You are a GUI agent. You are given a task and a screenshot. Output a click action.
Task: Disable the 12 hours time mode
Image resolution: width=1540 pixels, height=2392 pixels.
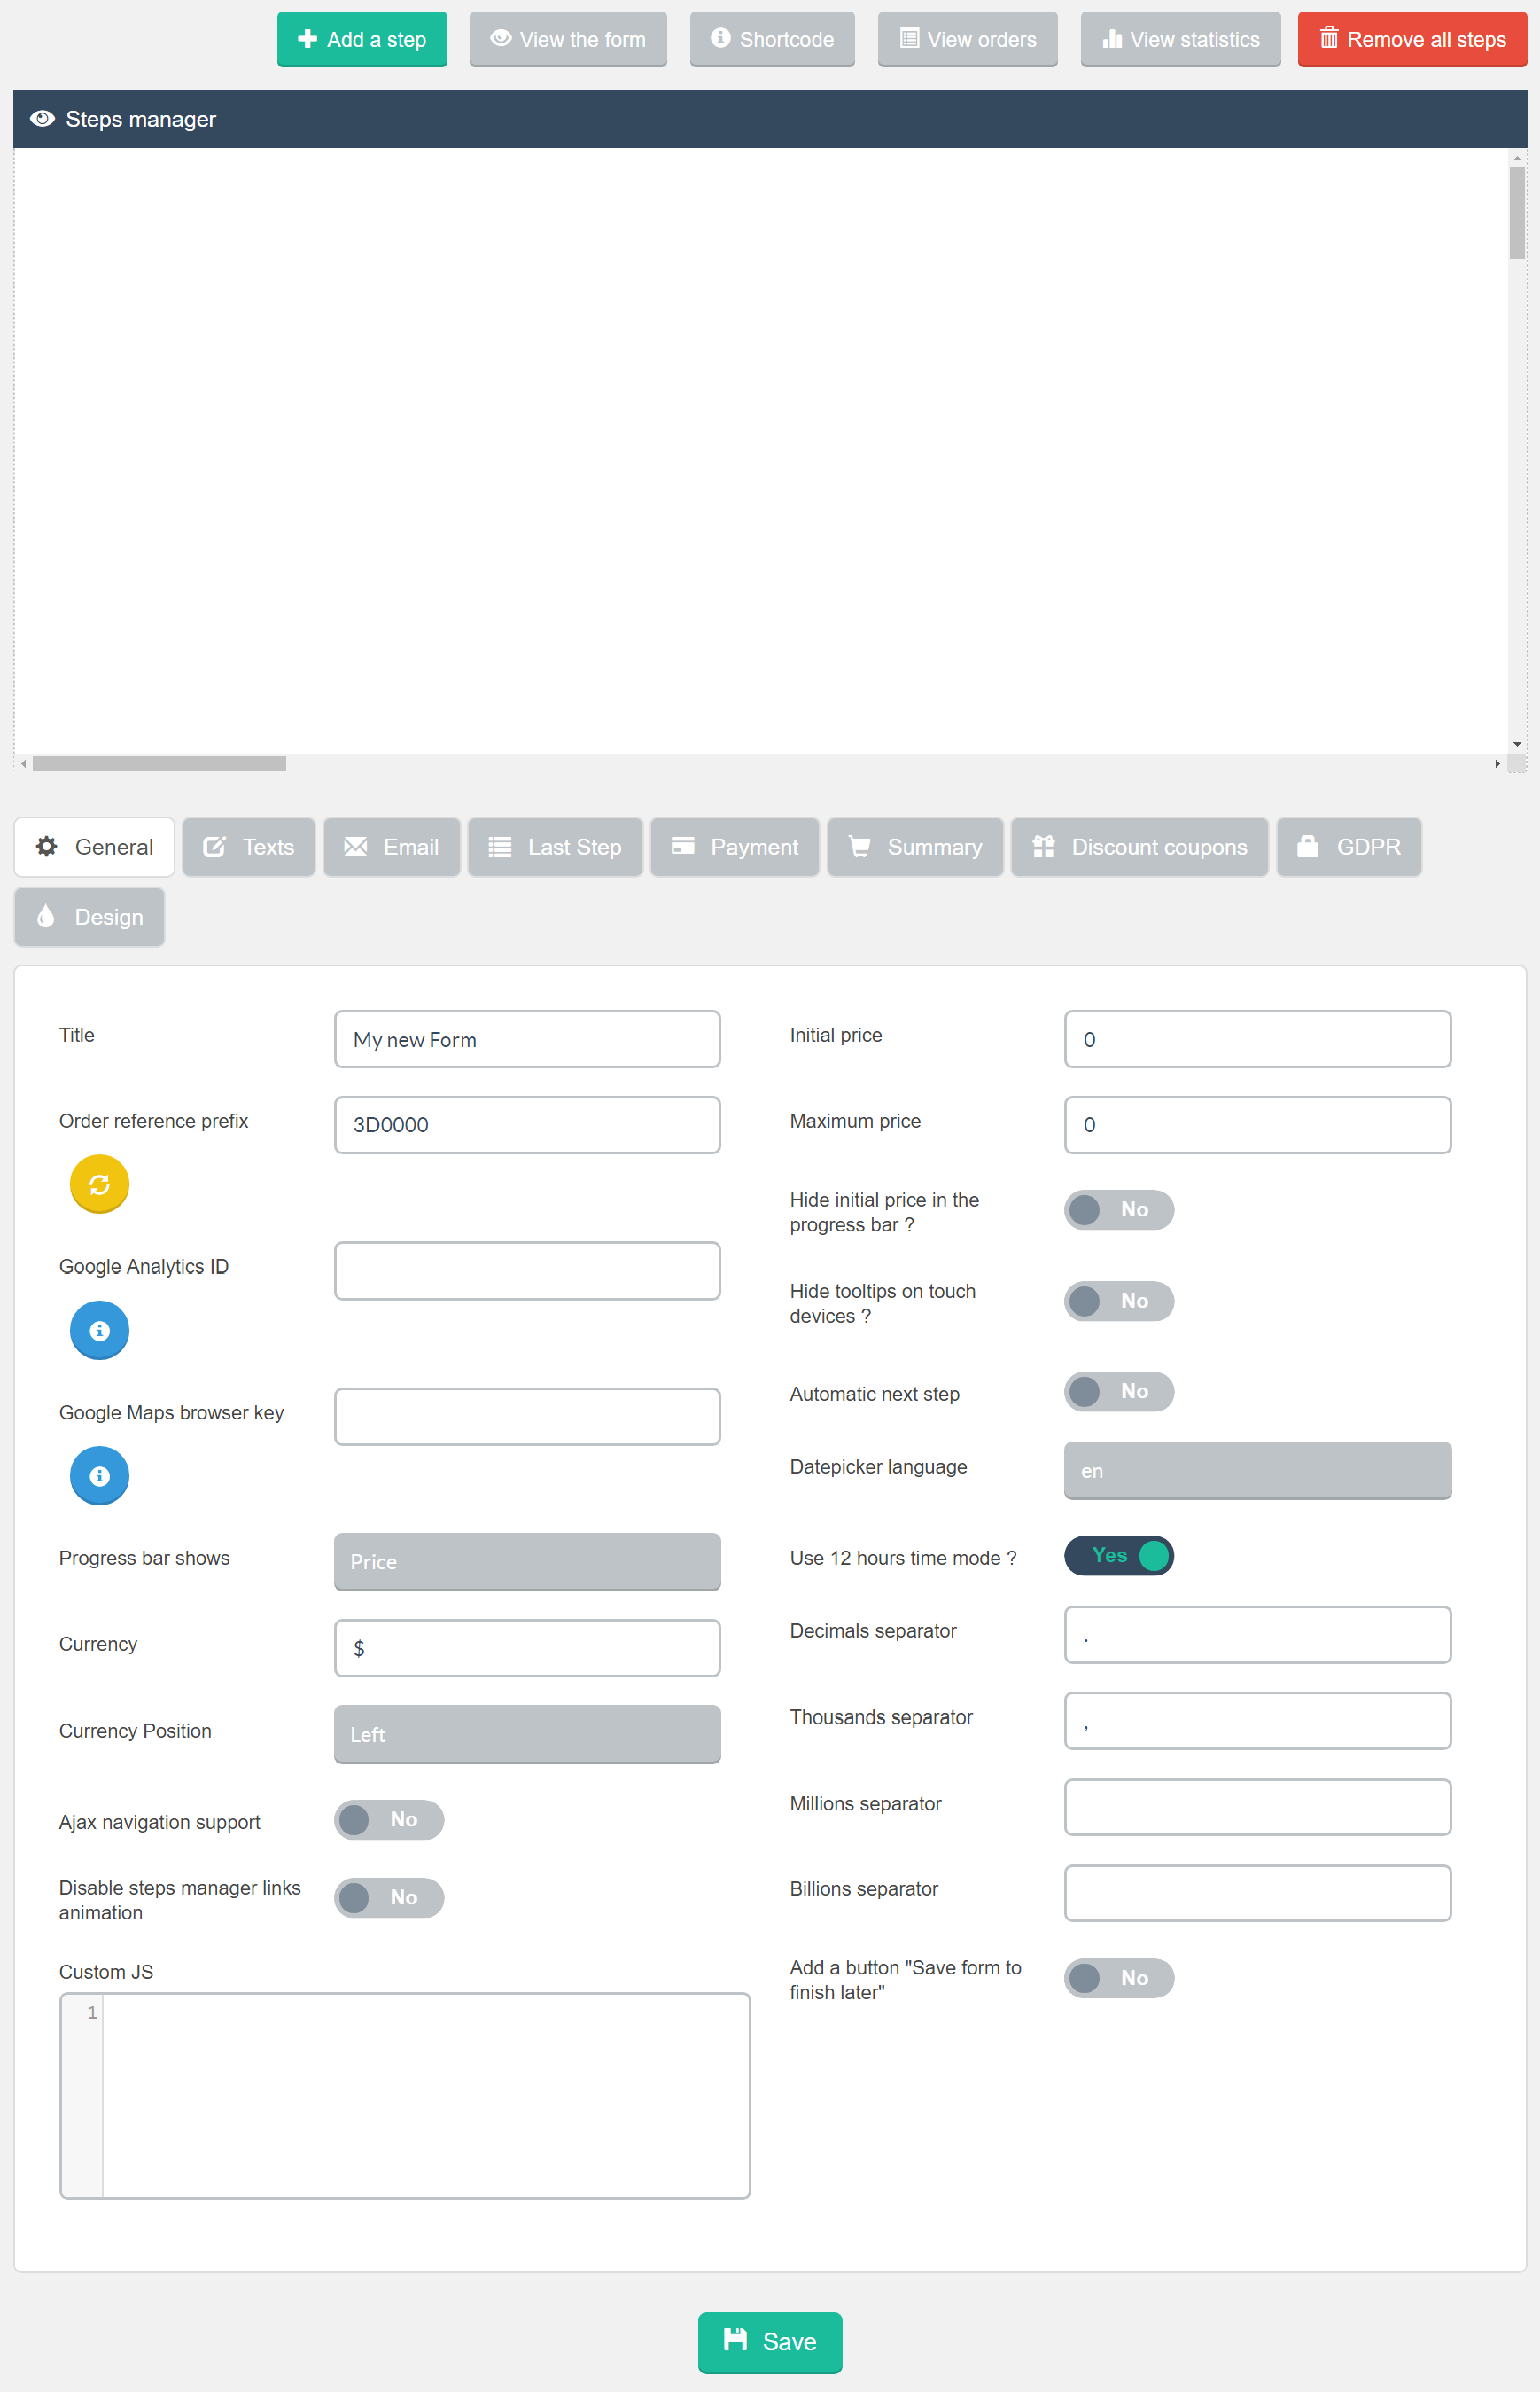(x=1118, y=1556)
